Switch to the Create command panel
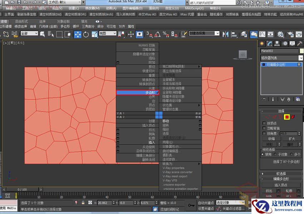The height and width of the screenshot is (214, 304). tap(263, 43)
